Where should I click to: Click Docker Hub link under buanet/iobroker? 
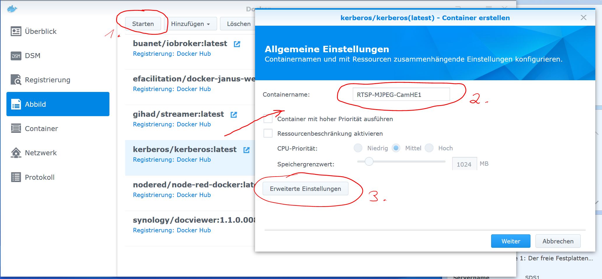click(x=194, y=54)
